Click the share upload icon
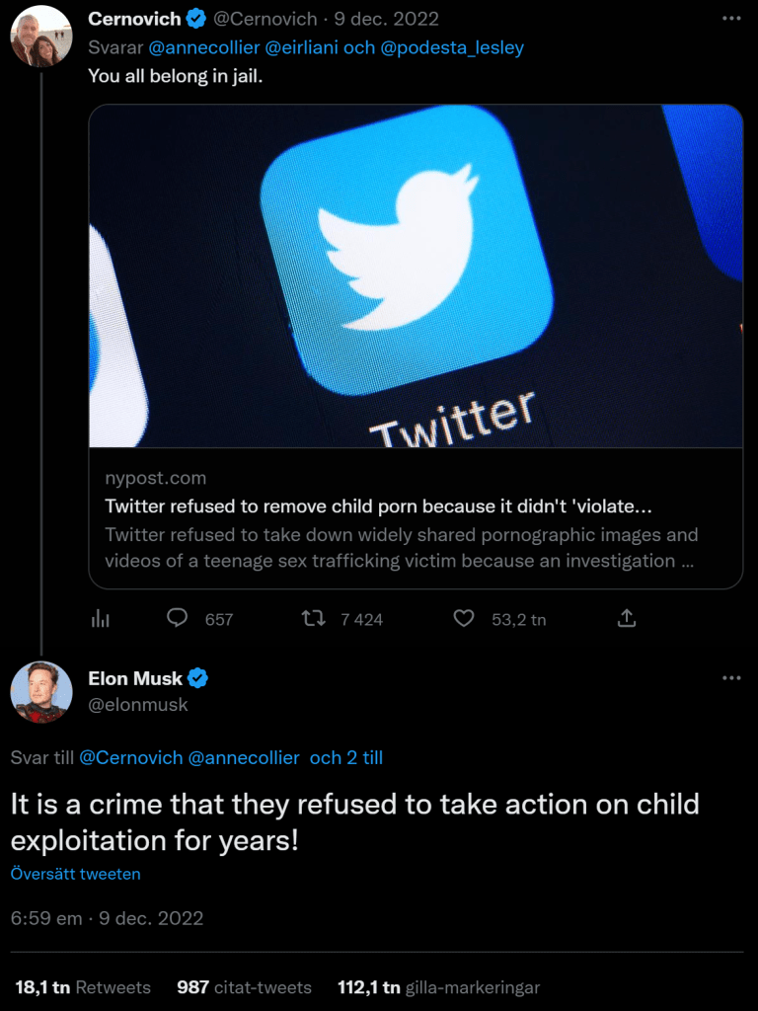This screenshot has width=758, height=1011. pyautogui.click(x=627, y=619)
